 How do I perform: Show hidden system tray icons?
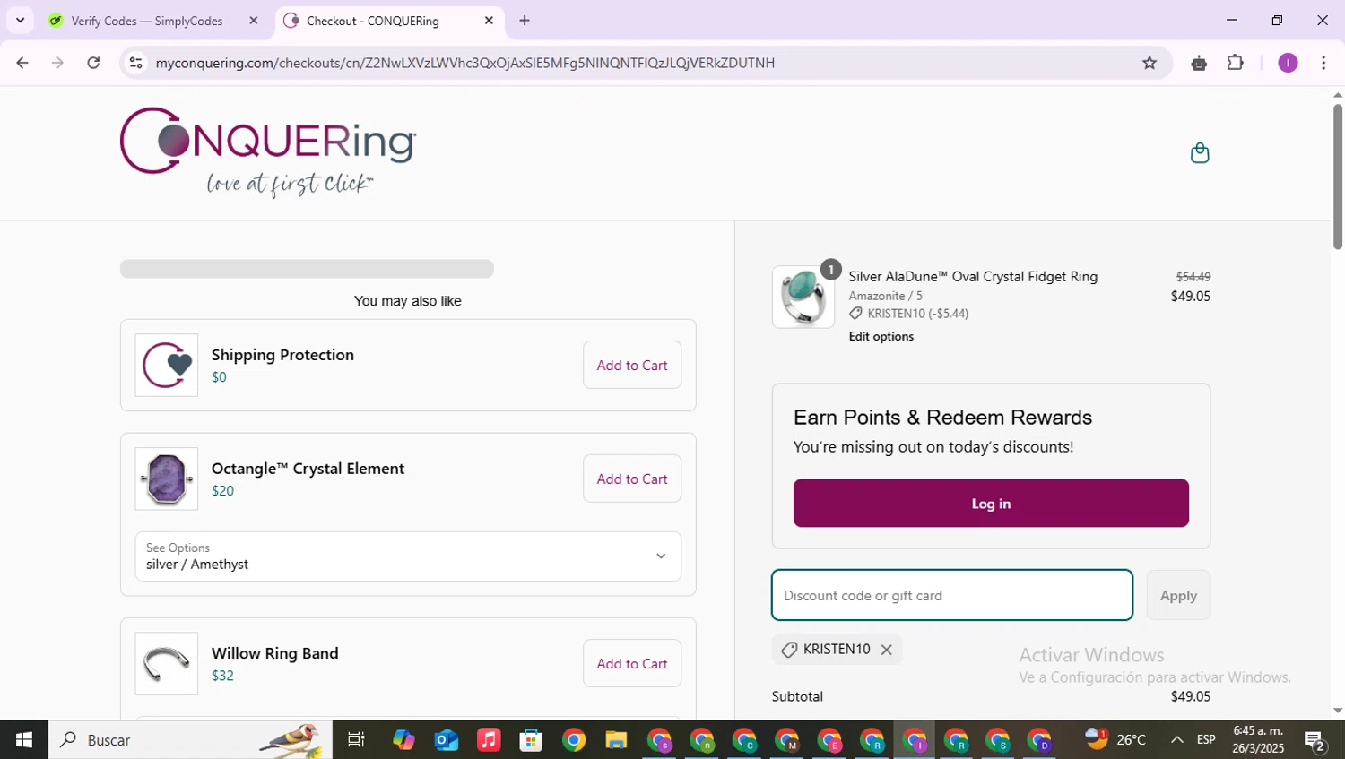pyautogui.click(x=1176, y=740)
